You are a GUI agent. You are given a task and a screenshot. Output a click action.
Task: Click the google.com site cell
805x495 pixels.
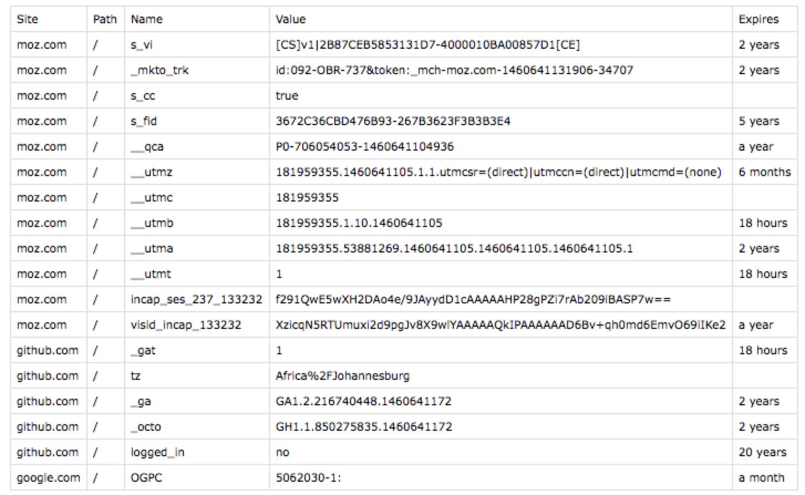click(x=48, y=478)
